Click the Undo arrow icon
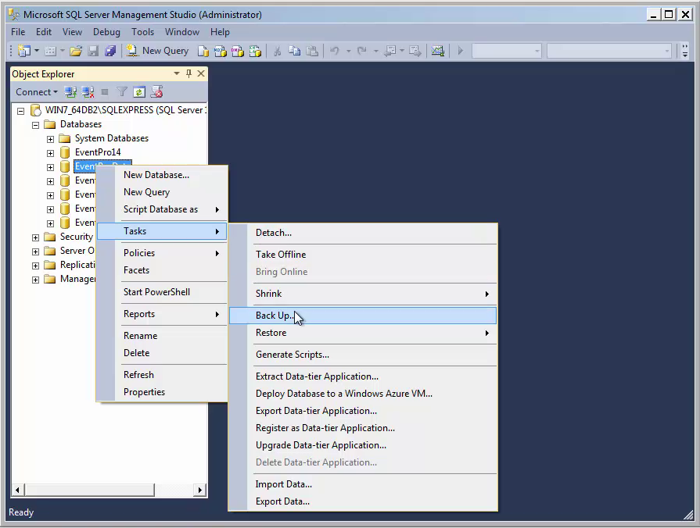 [x=335, y=51]
